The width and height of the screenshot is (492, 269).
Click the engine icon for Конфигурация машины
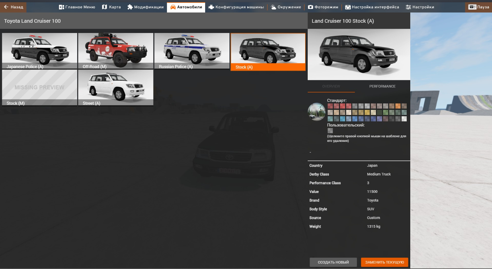pyautogui.click(x=211, y=7)
